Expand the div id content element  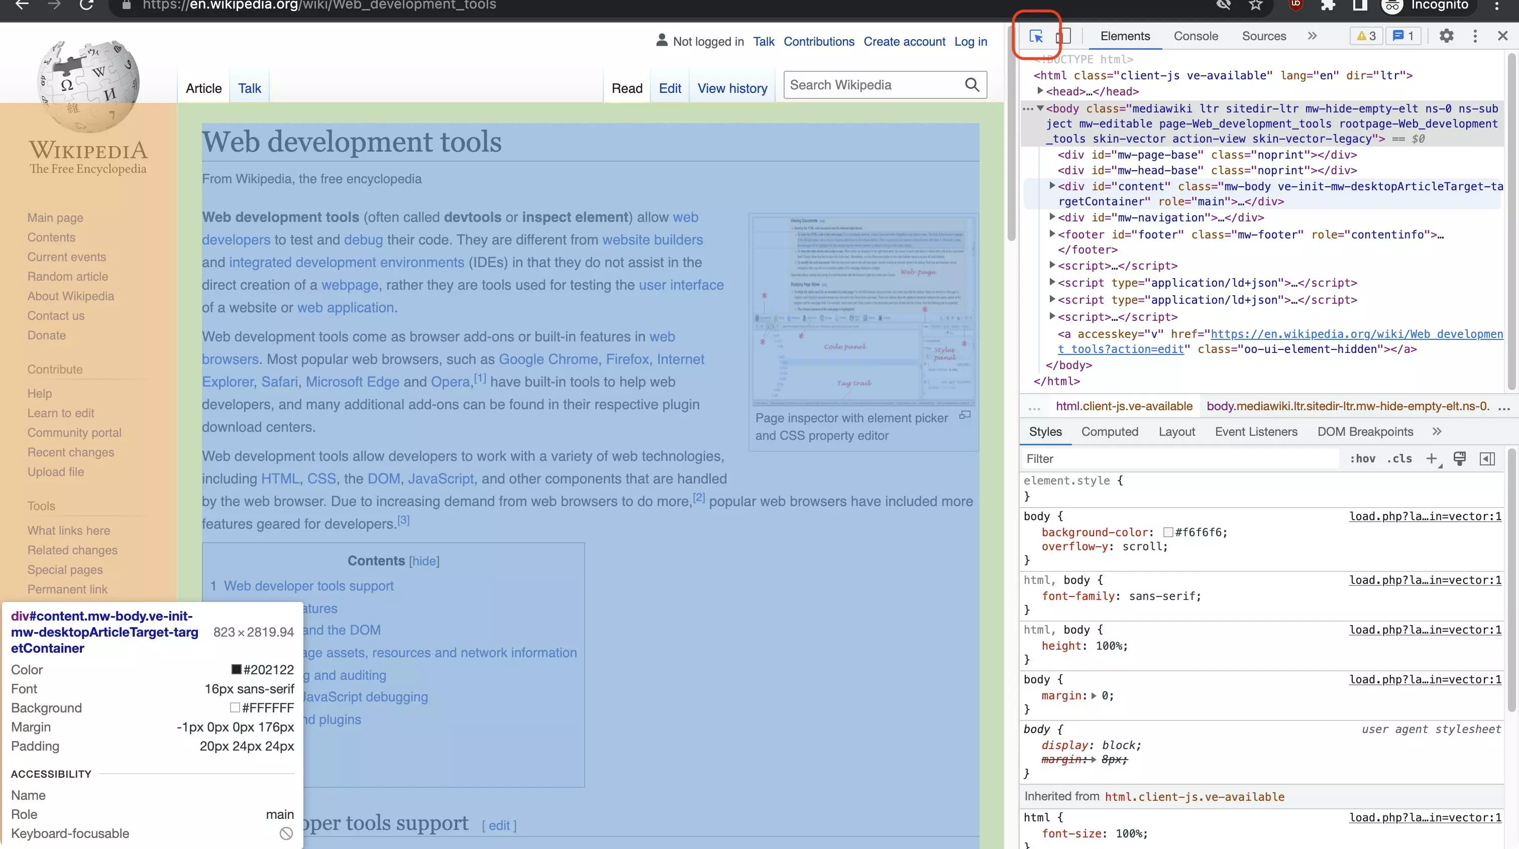coord(1052,186)
